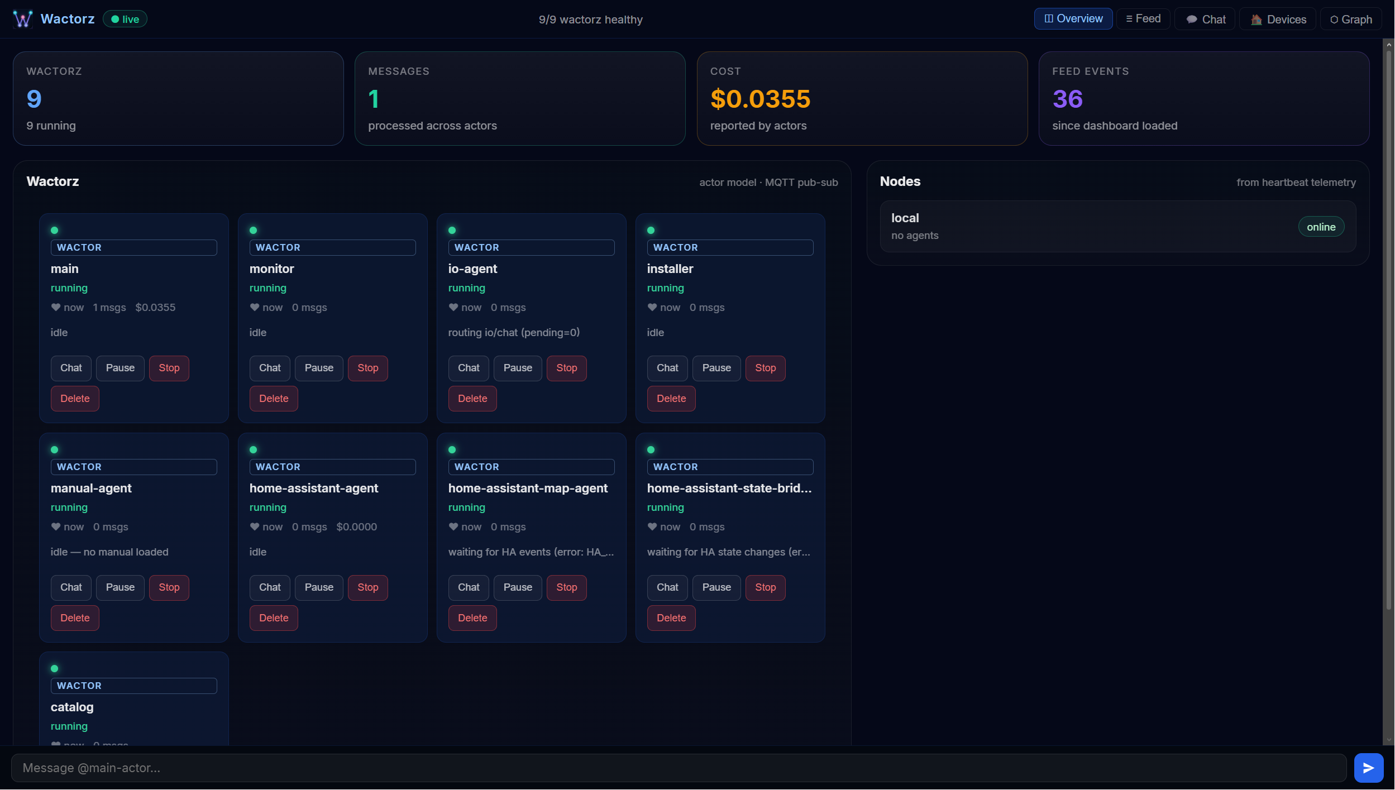The height and width of the screenshot is (790, 1395).
Task: Open the Graph view icon
Action: click(x=1335, y=19)
